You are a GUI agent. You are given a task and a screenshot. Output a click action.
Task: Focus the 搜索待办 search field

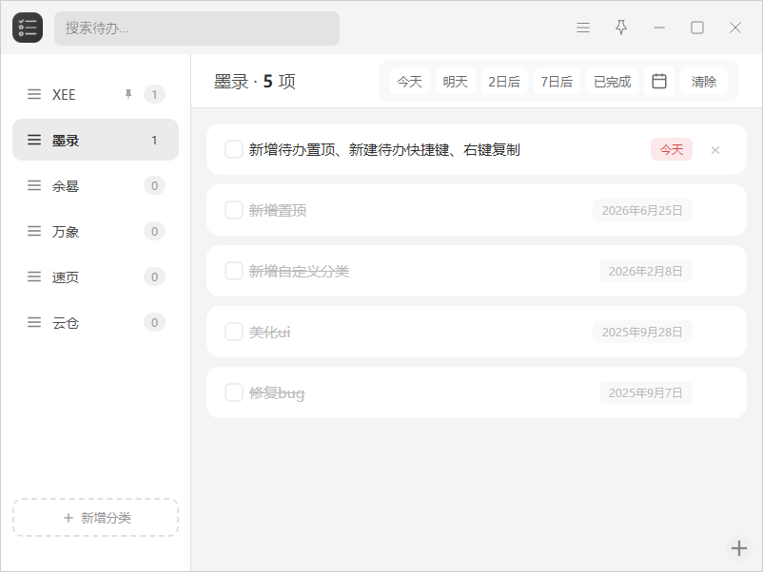pos(197,29)
